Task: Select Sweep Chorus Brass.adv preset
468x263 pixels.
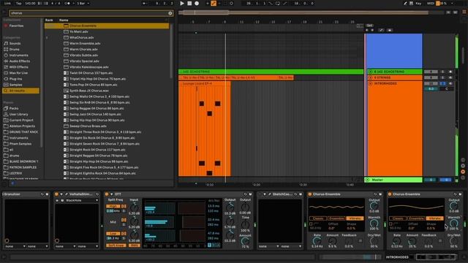Action: pyautogui.click(x=88, y=126)
